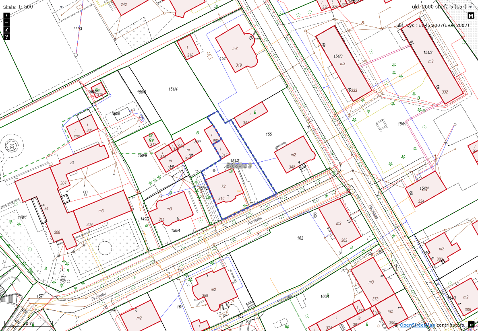Expand the ukł. 2000 strefa 5 dropdown
The height and width of the screenshot is (331, 478).
click(x=470, y=7)
